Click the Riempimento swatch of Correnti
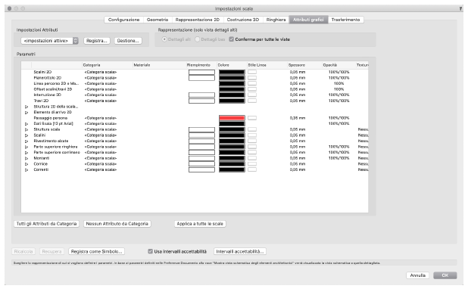468x292 pixels. tap(201, 169)
